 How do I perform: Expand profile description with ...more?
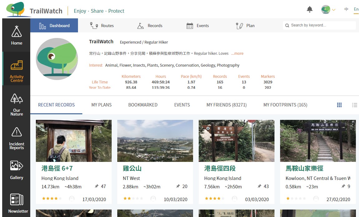(x=237, y=54)
